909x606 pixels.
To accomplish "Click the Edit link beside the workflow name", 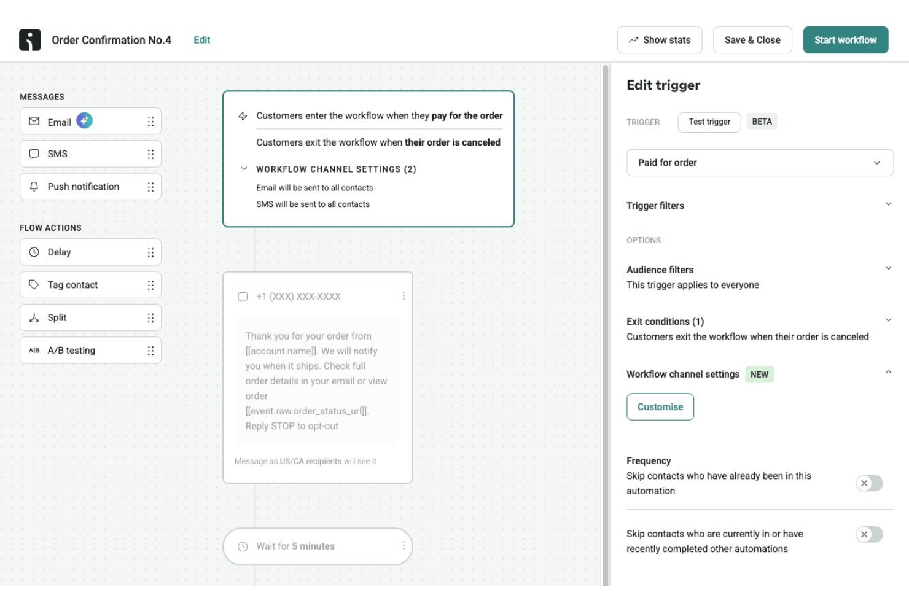I will coord(202,40).
